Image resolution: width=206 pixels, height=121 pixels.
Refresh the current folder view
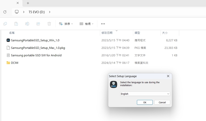pyautogui.click(x=5, y=12)
